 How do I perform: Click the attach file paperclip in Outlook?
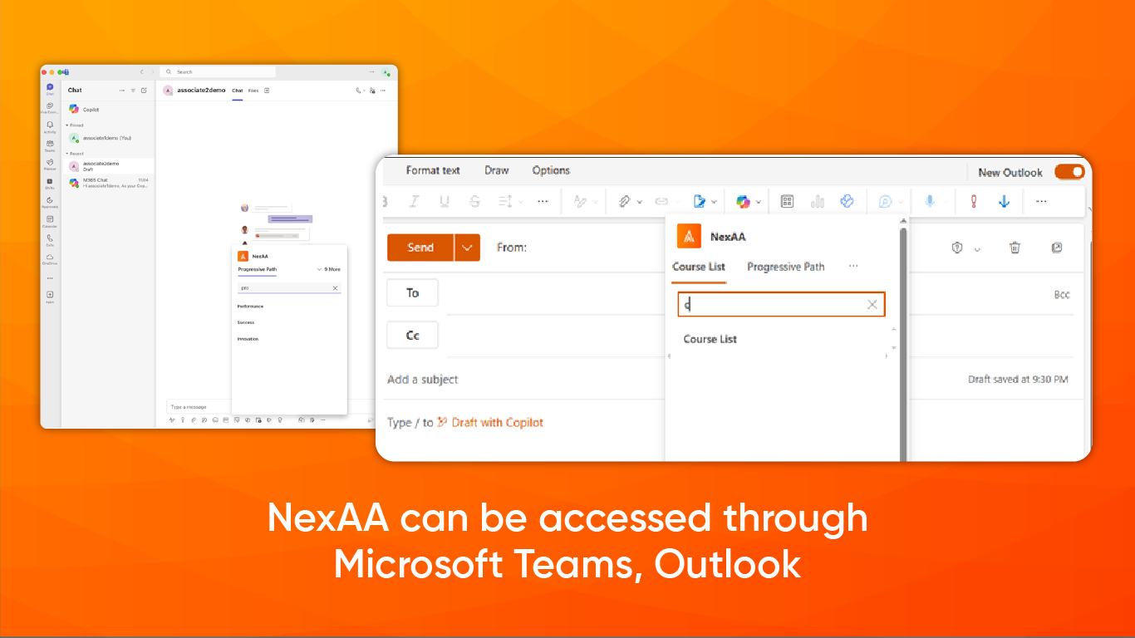[x=624, y=201]
